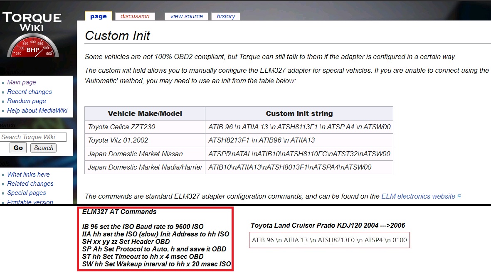The height and width of the screenshot is (273, 491).
Task: Click the Custom init string column header
Action: point(299,113)
